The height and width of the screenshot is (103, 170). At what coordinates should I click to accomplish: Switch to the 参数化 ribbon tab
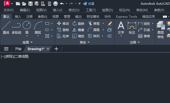click(x=42, y=17)
